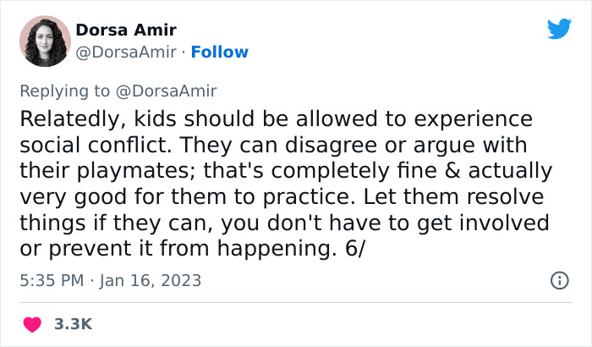This screenshot has height=347, width=592.
Task: Click the divider line above the likes row
Action: click(x=295, y=302)
